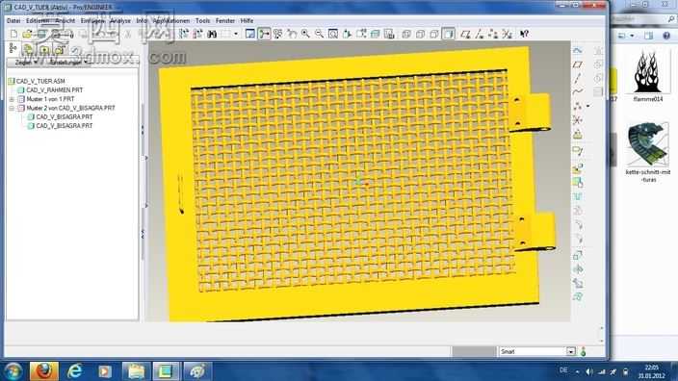Click the Open file folder icon
Image resolution: width=678 pixels, height=381 pixels.
27,34
